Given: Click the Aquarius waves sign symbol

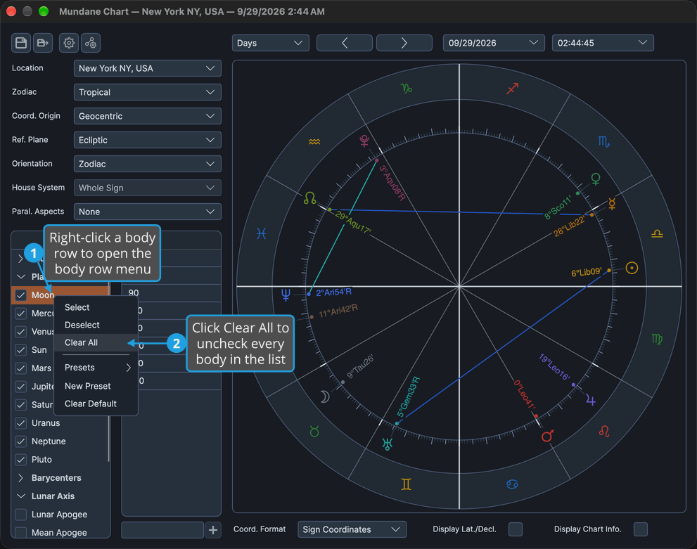Looking at the screenshot, I should (x=314, y=142).
